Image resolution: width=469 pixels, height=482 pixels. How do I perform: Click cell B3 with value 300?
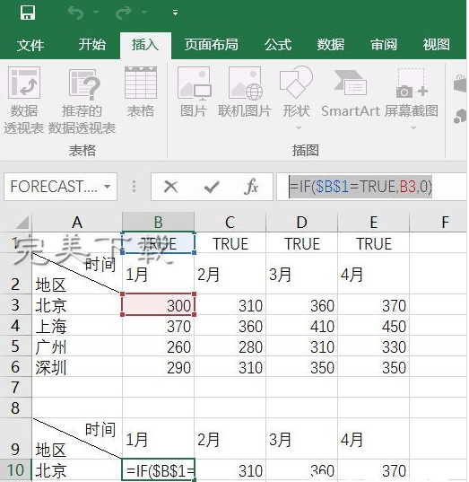[x=158, y=304]
